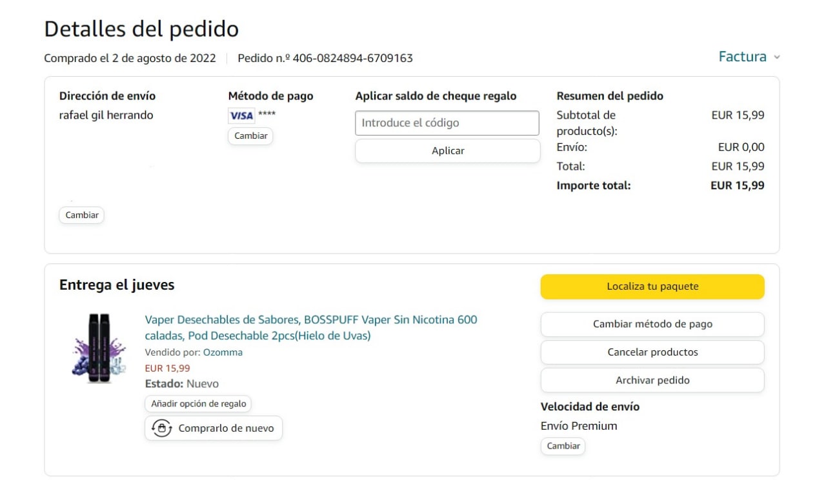
Task: Open the Factura invoice menu
Action: pyautogui.click(x=743, y=57)
